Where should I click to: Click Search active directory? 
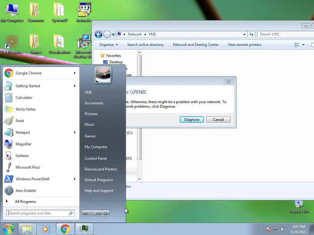point(145,45)
